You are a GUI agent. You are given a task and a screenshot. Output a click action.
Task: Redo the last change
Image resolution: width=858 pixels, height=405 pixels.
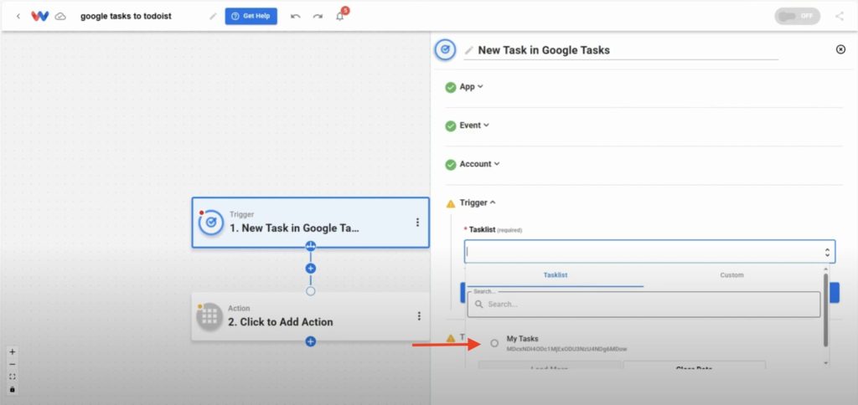point(318,17)
